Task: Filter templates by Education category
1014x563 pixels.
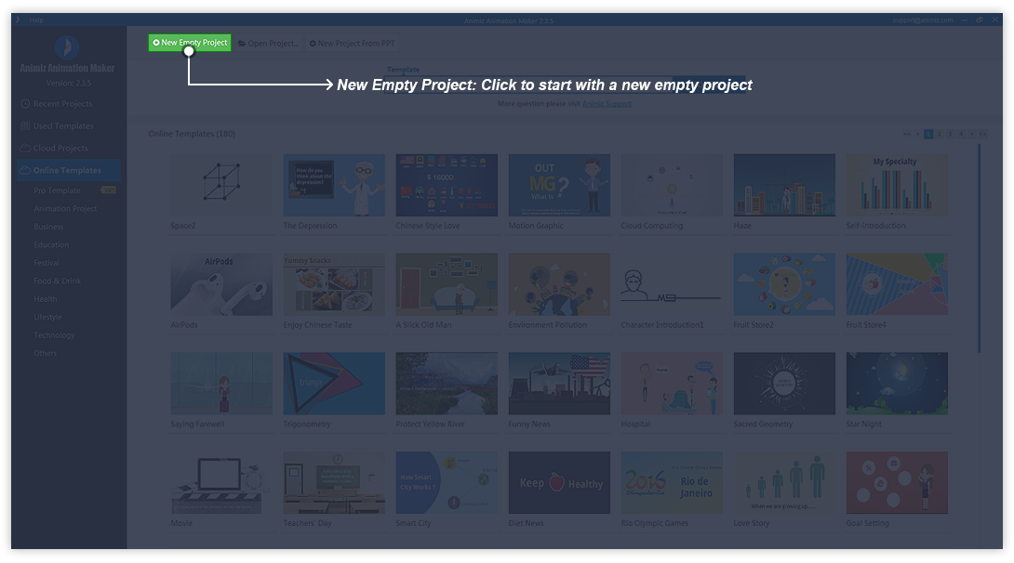Action: 51,245
